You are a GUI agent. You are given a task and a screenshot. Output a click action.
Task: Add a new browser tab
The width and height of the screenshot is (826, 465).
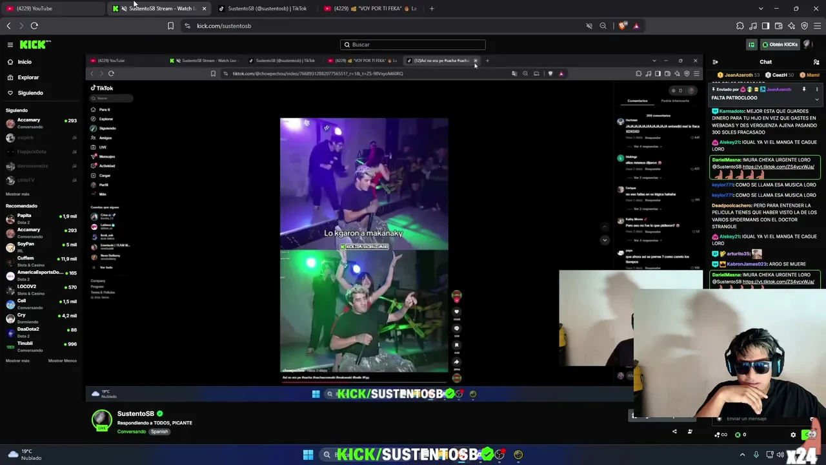[x=432, y=8]
